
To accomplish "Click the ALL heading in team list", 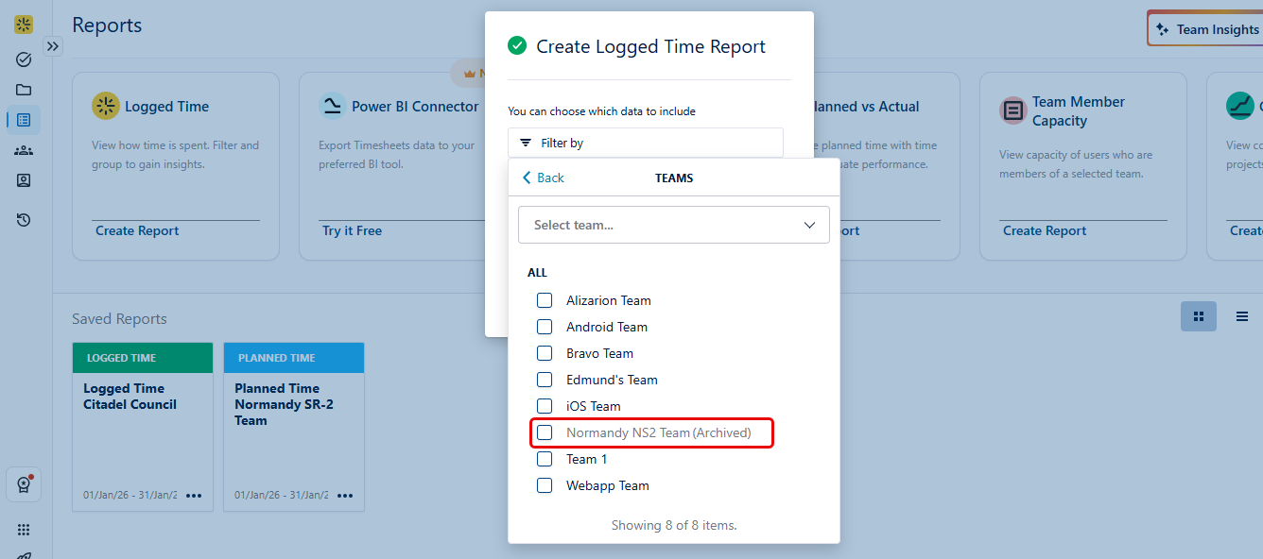I will 537,272.
